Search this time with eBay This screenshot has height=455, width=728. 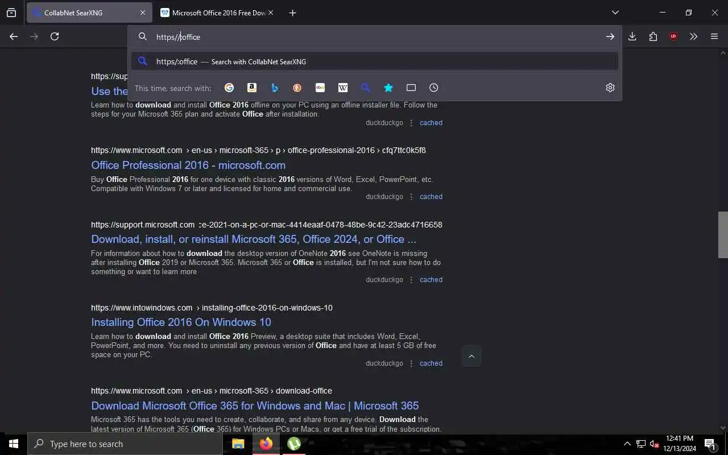coord(320,88)
